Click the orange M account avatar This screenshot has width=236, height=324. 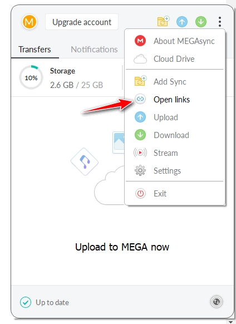(x=29, y=22)
